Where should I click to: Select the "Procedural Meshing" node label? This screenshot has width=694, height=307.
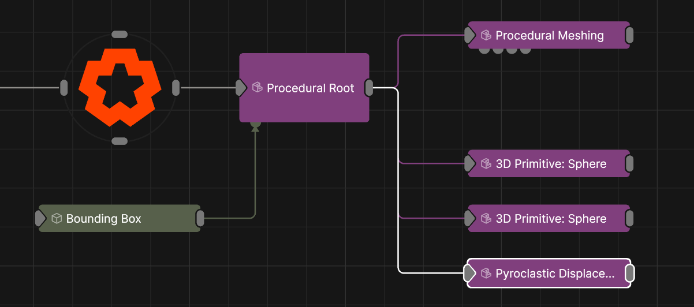coord(550,36)
